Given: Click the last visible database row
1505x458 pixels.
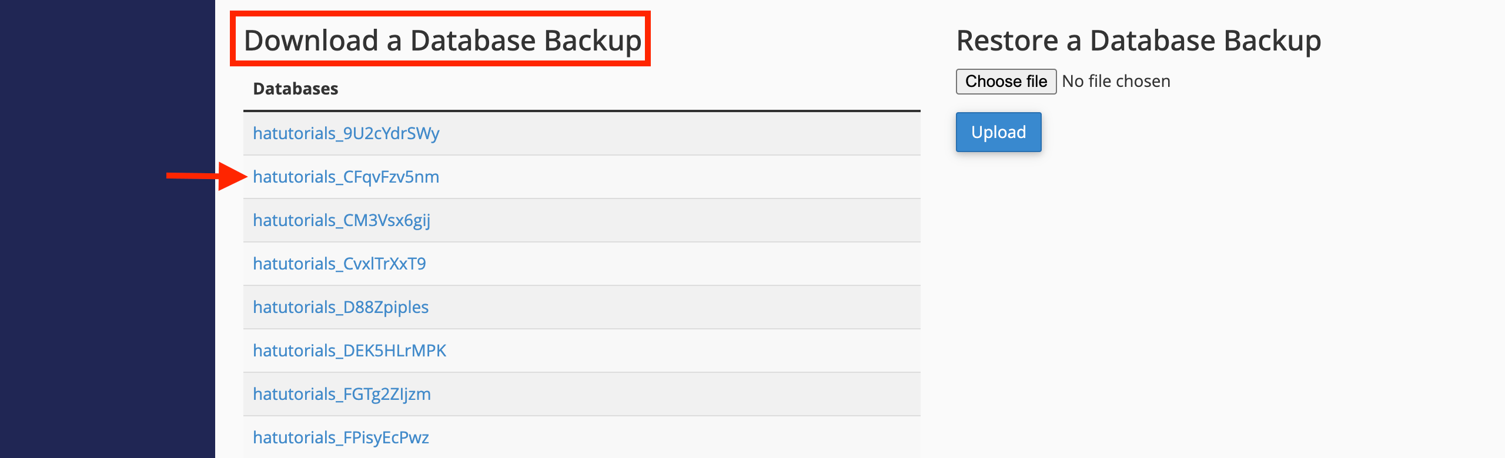Looking at the screenshot, I should tap(582, 437).
